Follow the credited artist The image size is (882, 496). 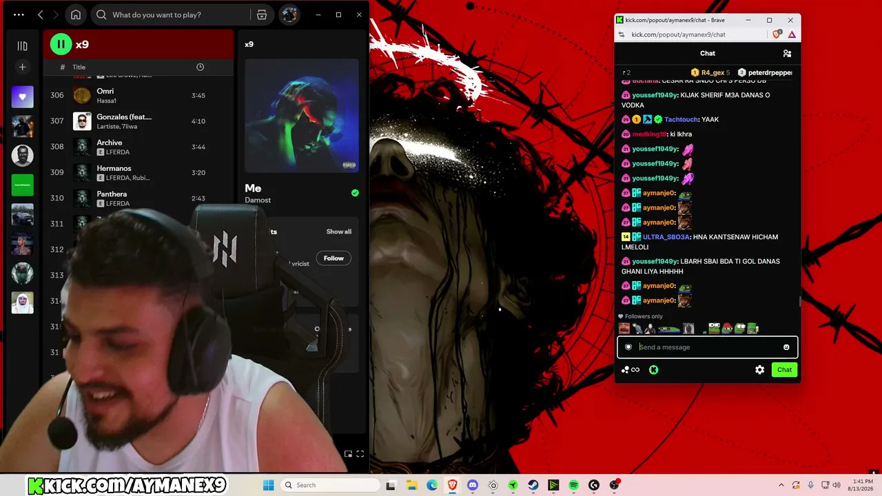point(334,258)
